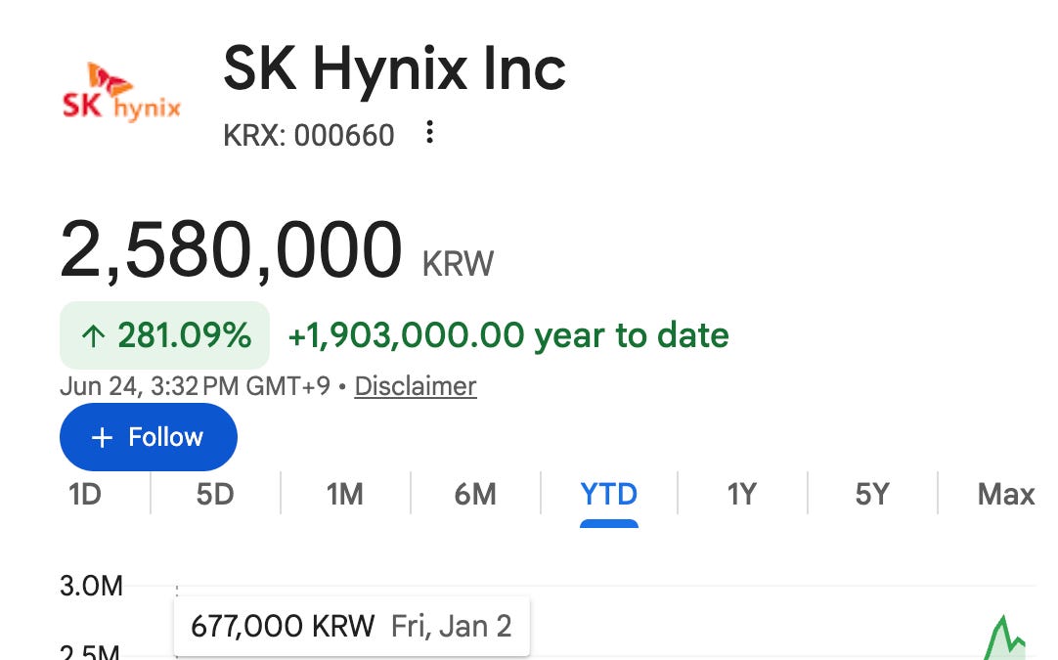
Task: Click the 677,000 KRW chart tooltip
Action: point(352,626)
